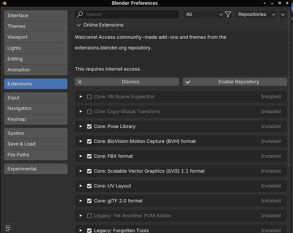Uncheck Core: BioVision Motion Capture (BVH) format
The image size is (293, 233).
(x=89, y=142)
